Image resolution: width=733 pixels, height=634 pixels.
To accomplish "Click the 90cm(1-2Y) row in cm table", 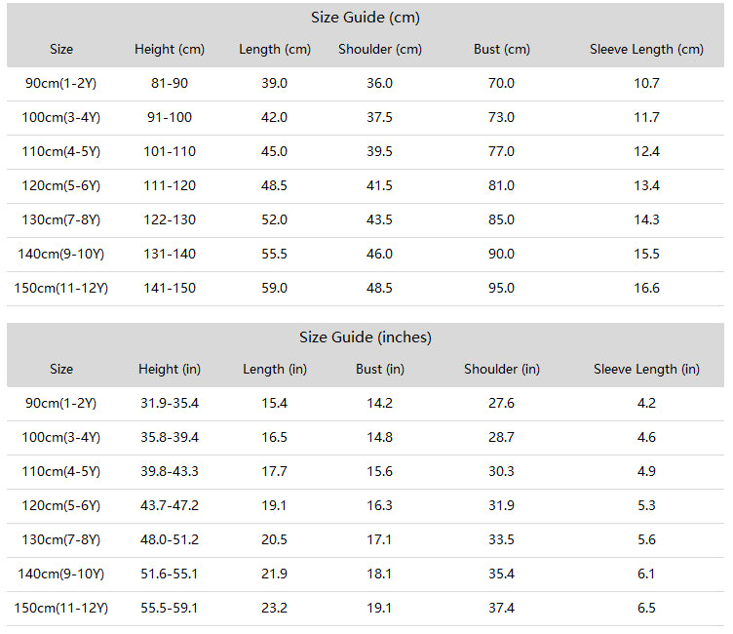I will [x=366, y=83].
